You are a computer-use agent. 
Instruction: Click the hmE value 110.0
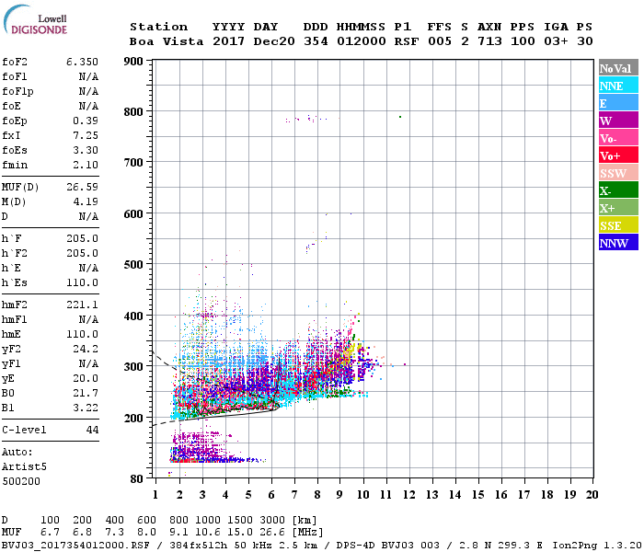coord(82,334)
